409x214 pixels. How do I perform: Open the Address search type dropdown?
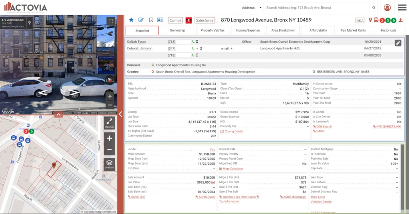252,8
